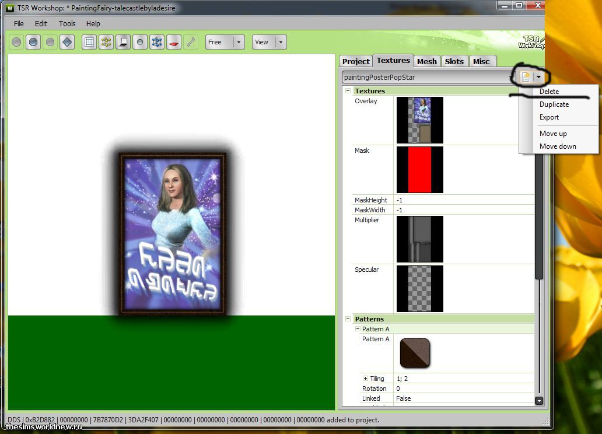Click the texture variation document icon
The height and width of the screenshot is (434, 602).
526,77
